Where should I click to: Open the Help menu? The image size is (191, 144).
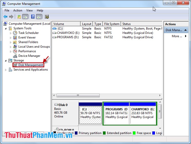click(40, 10)
